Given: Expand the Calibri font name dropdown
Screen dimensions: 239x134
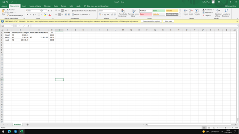Looking at the screenshot, I should click(40, 11).
